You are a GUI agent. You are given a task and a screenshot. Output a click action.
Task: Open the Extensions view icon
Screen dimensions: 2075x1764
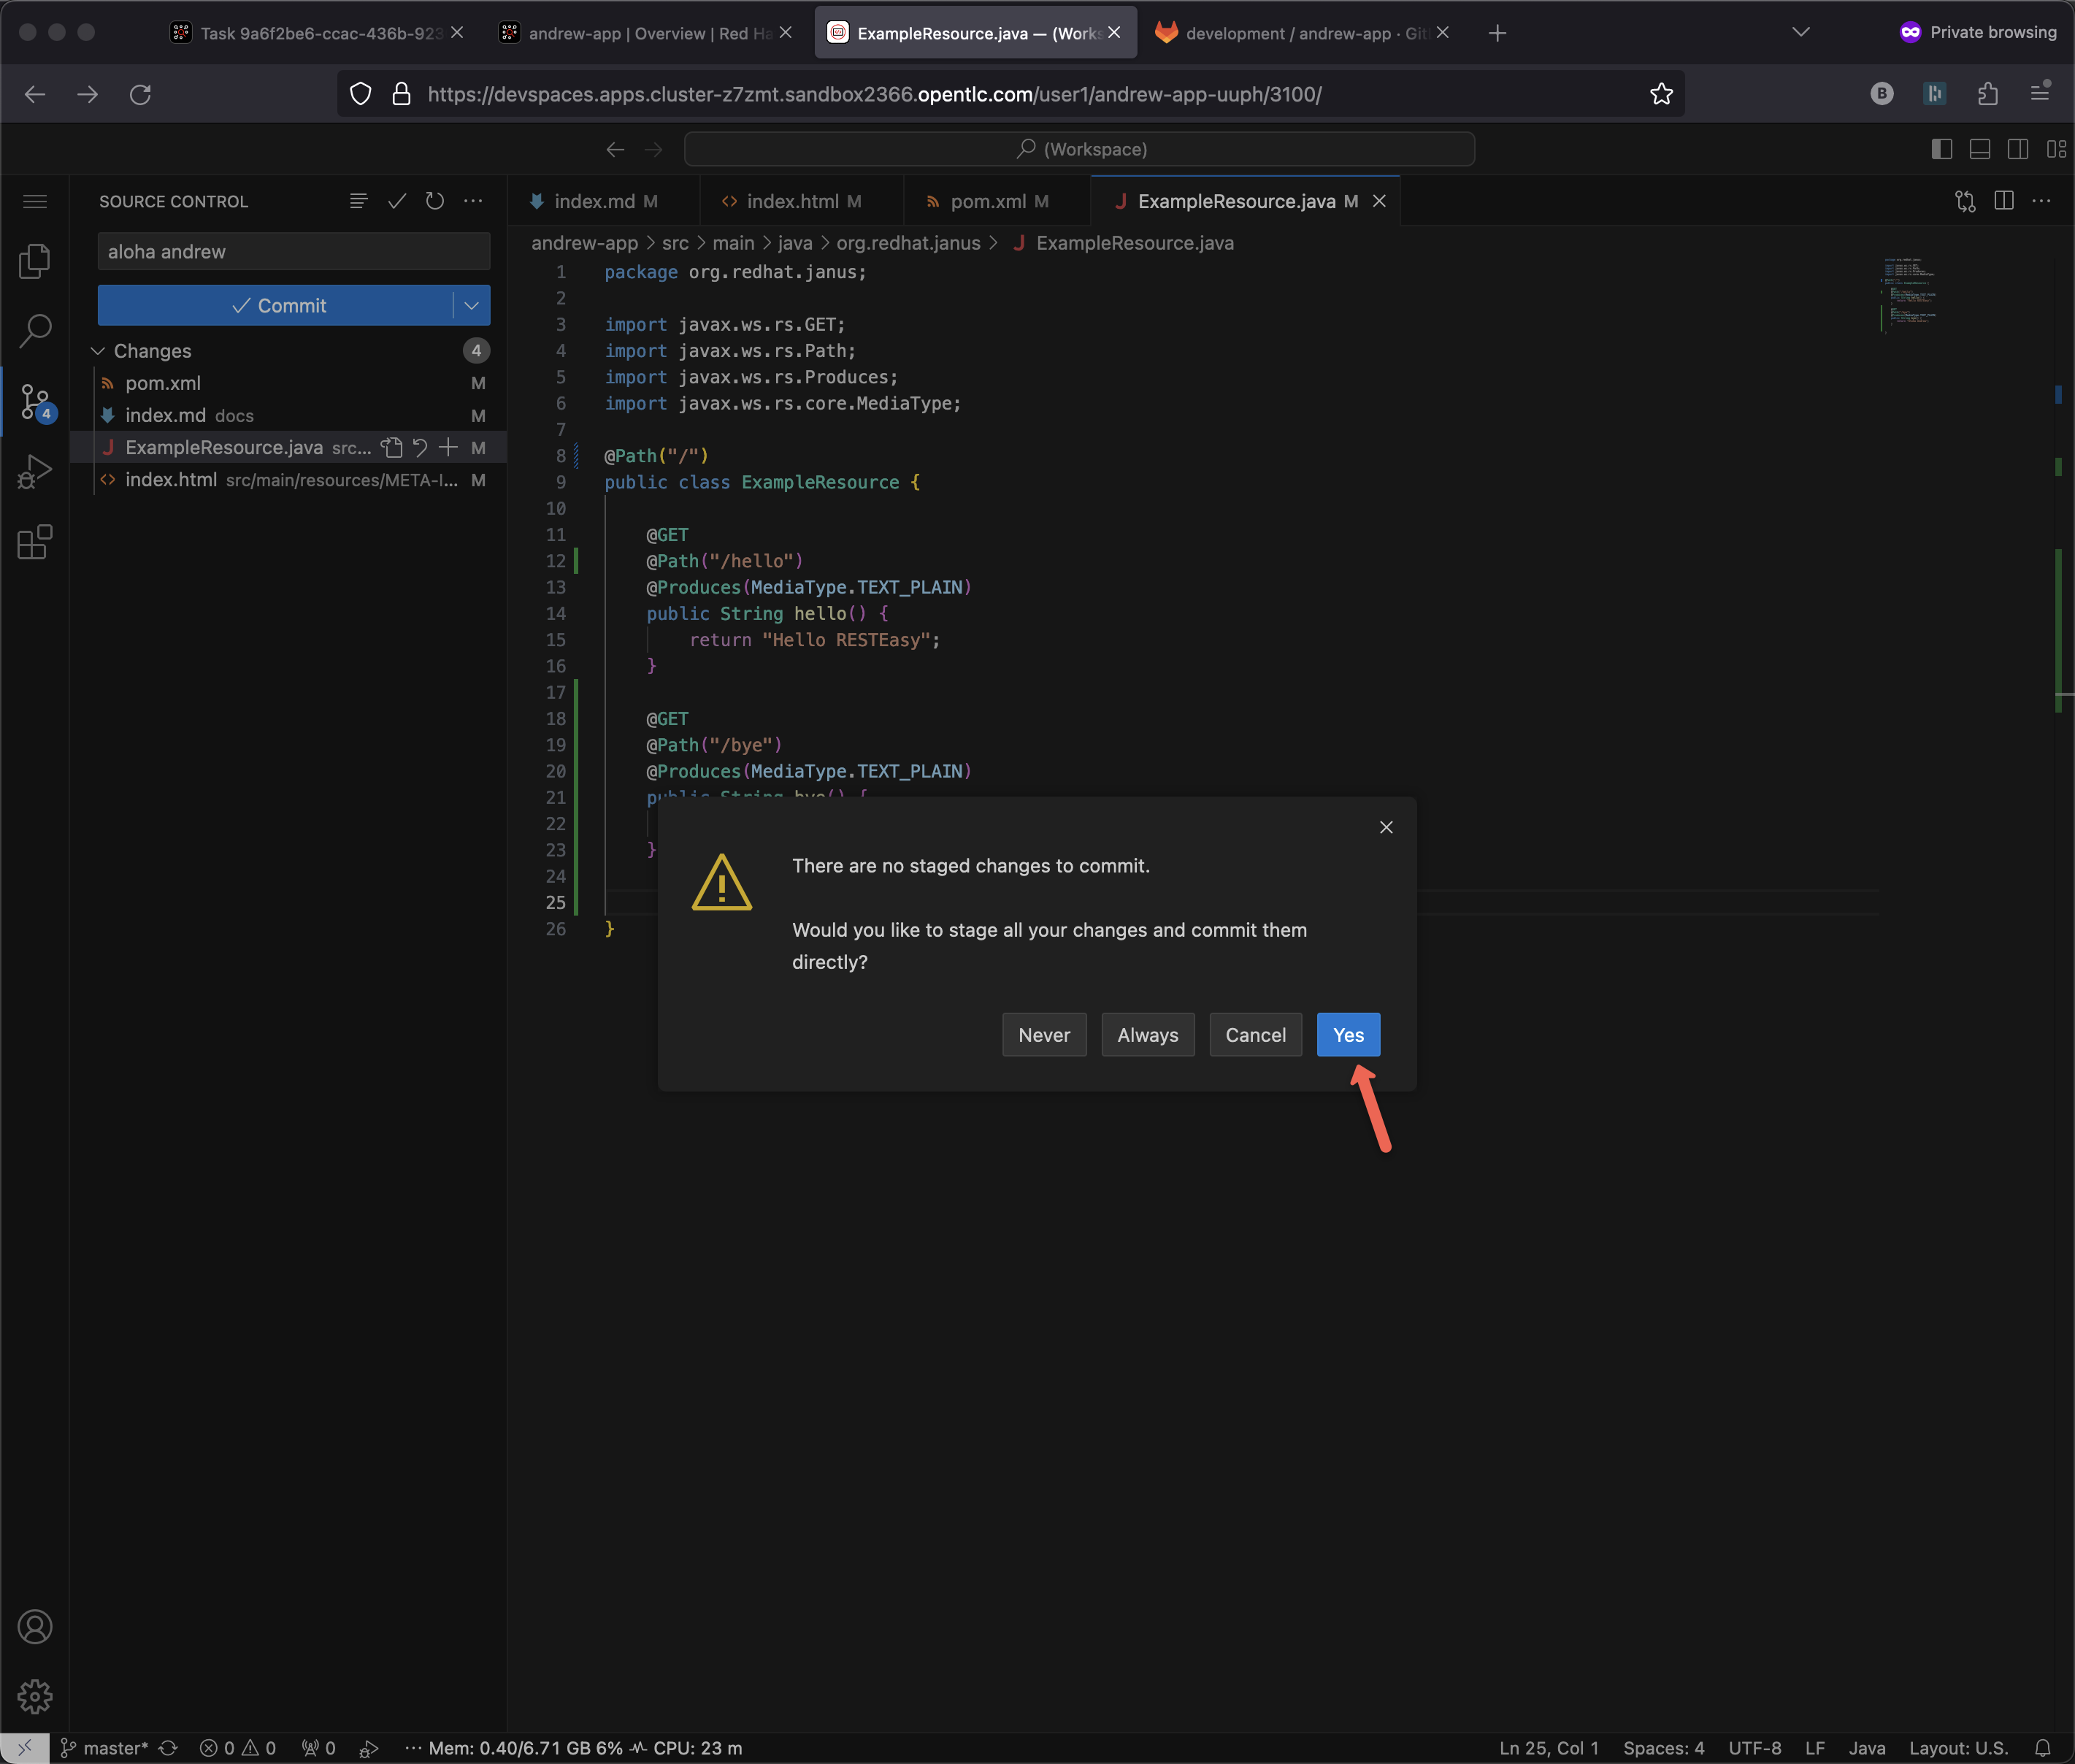[x=35, y=542]
